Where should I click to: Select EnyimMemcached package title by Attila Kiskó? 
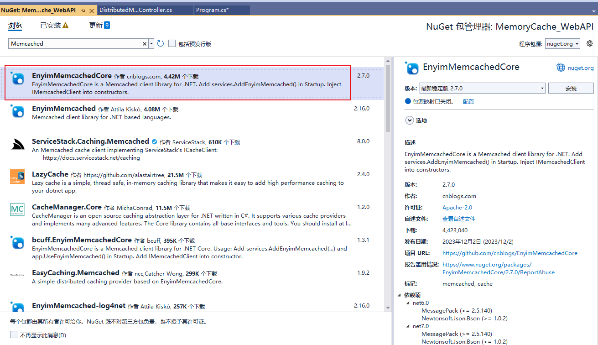click(64, 109)
